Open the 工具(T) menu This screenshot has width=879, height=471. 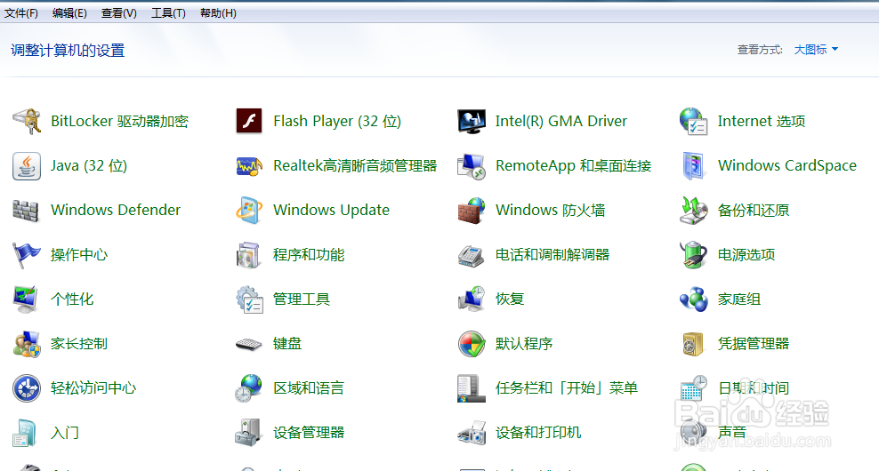(x=168, y=12)
